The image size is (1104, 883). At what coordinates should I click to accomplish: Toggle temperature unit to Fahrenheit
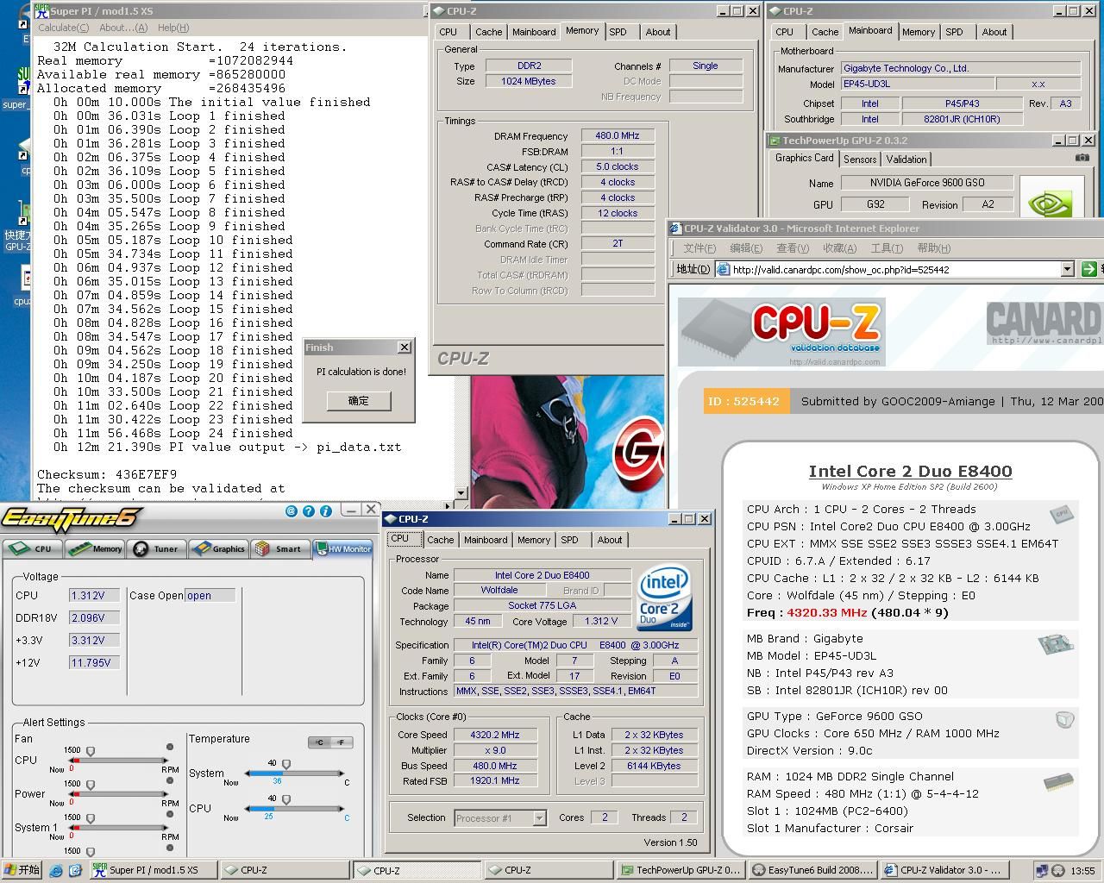(x=342, y=742)
